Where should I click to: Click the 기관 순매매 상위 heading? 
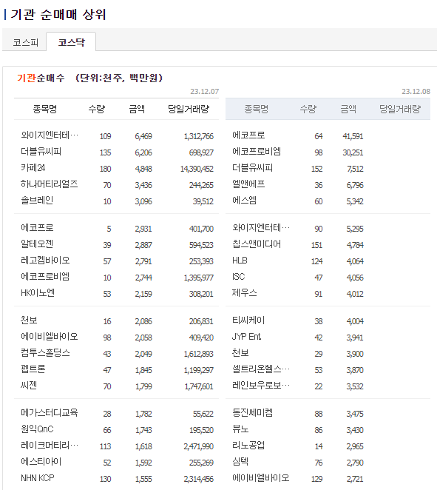[x=58, y=14]
